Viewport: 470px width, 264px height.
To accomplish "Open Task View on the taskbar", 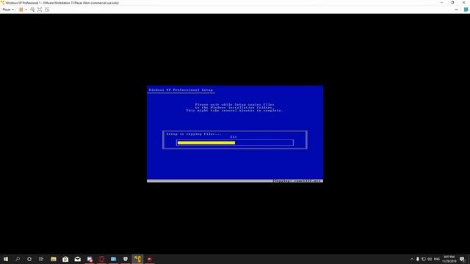I will (x=41, y=259).
